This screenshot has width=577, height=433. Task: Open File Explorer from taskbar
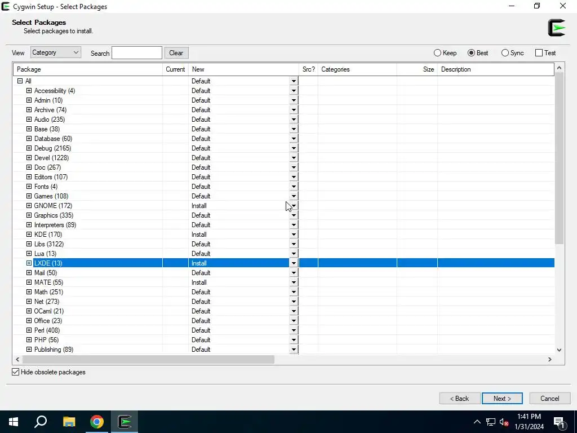(69, 422)
